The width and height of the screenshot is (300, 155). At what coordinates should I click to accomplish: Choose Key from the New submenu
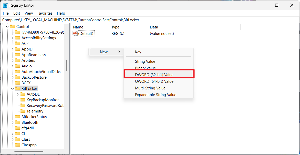click(159, 52)
